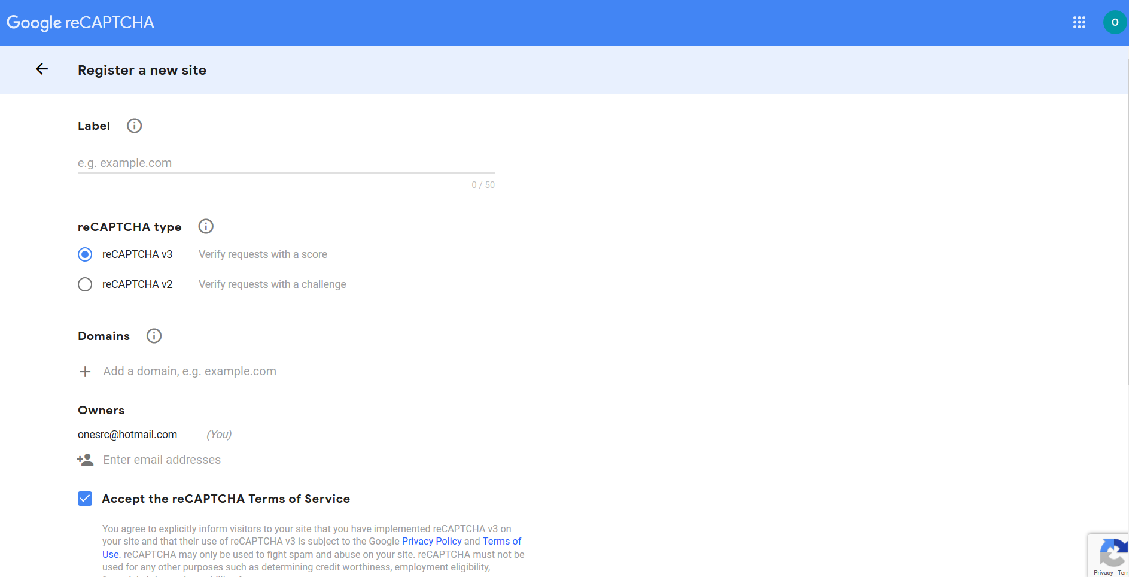Image resolution: width=1129 pixels, height=577 pixels.
Task: Open the Privacy Policy link
Action: (431, 541)
